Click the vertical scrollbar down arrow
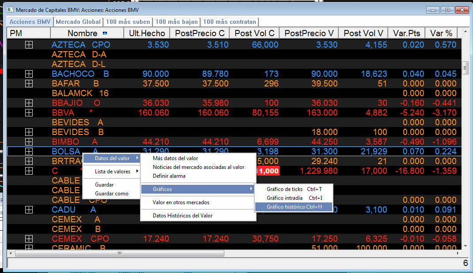473x273 pixels. [465, 246]
